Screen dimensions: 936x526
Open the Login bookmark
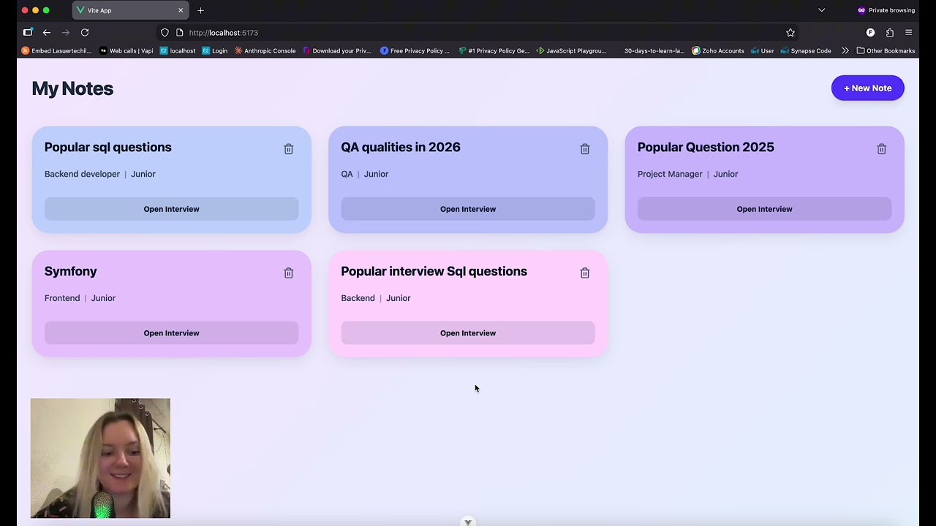[x=215, y=51]
